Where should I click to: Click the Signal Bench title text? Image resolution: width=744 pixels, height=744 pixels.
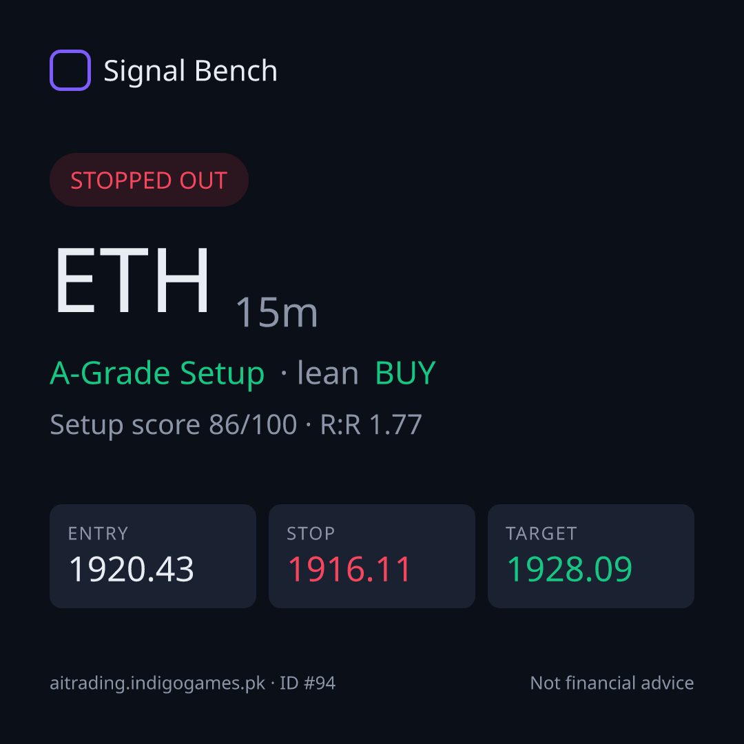[x=190, y=71]
